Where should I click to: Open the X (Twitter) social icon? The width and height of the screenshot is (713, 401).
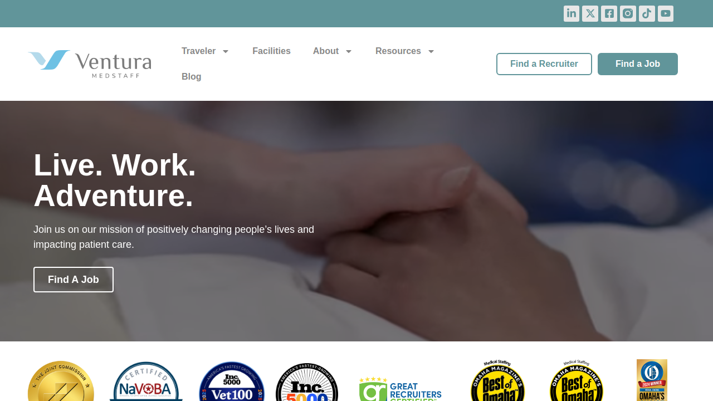tap(590, 13)
